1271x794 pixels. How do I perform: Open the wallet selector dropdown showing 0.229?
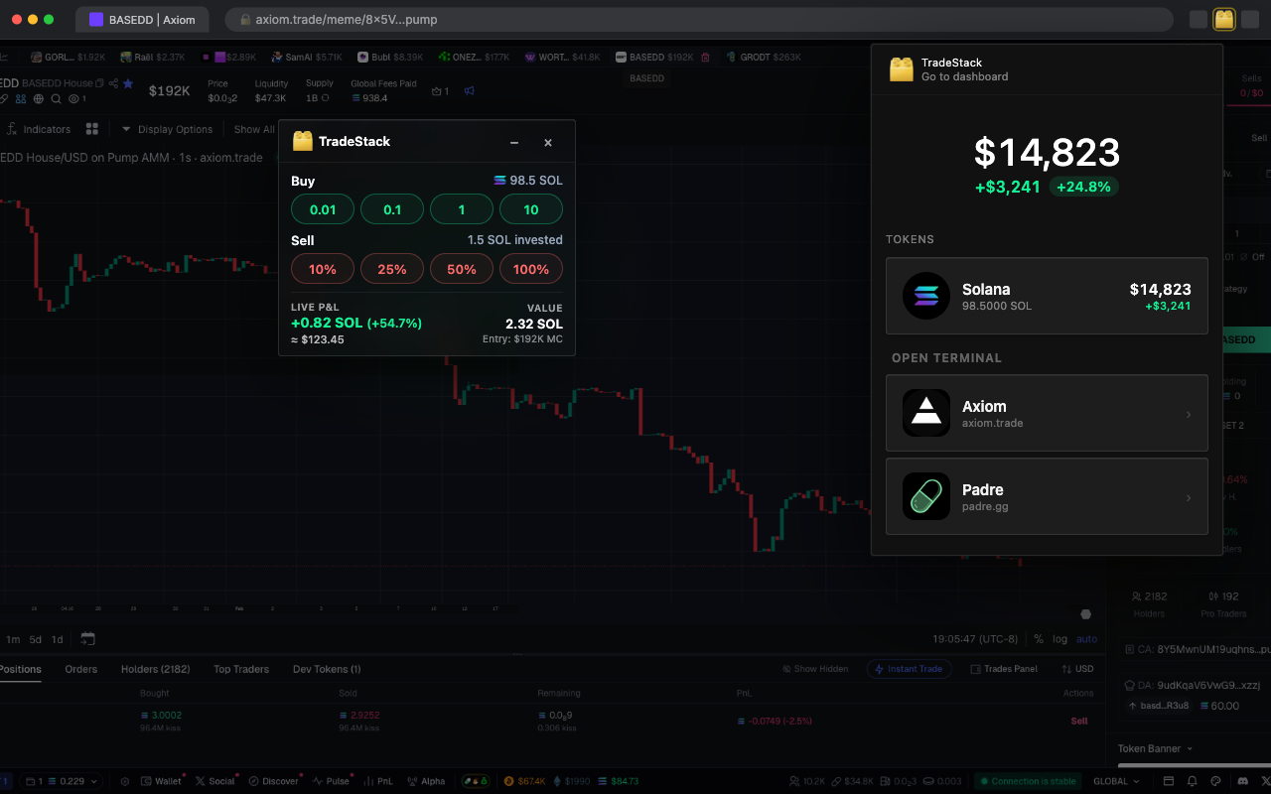pos(62,781)
